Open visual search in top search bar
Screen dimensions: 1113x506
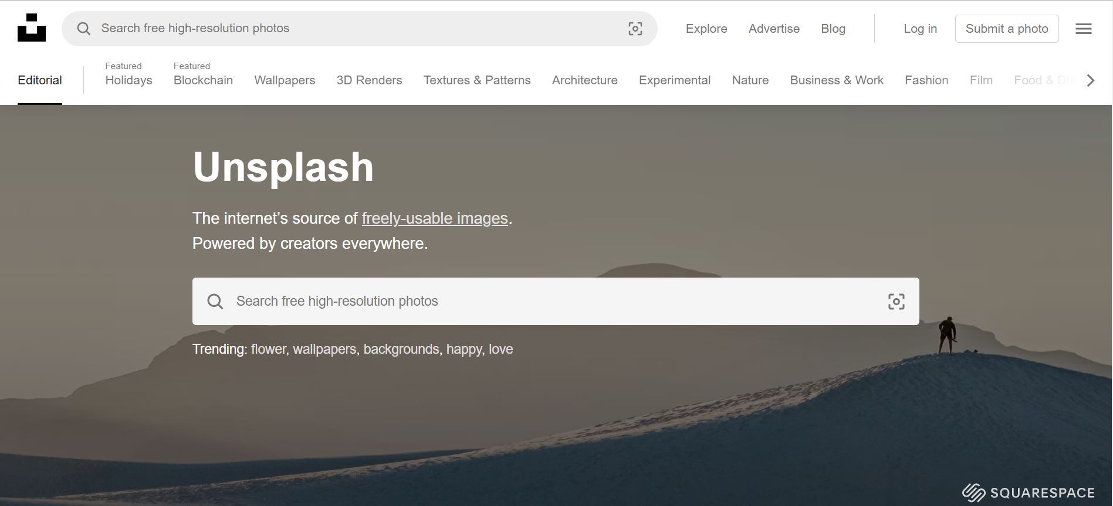(x=635, y=29)
